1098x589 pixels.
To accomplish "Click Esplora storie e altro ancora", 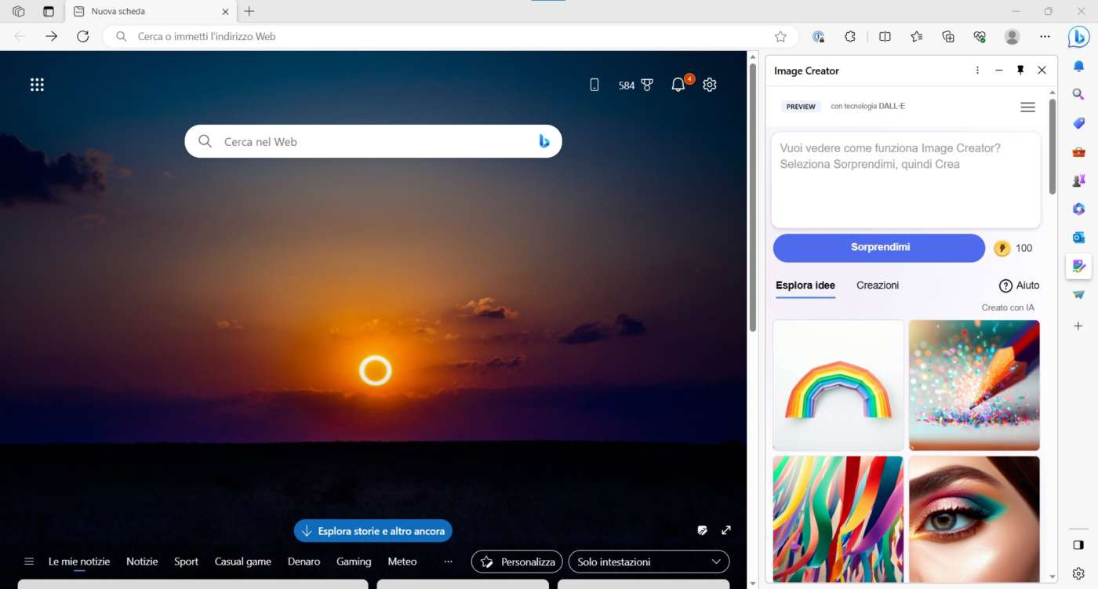I will pos(373,531).
